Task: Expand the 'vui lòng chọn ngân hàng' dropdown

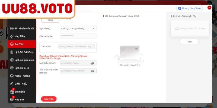Action: [x=78, y=28]
